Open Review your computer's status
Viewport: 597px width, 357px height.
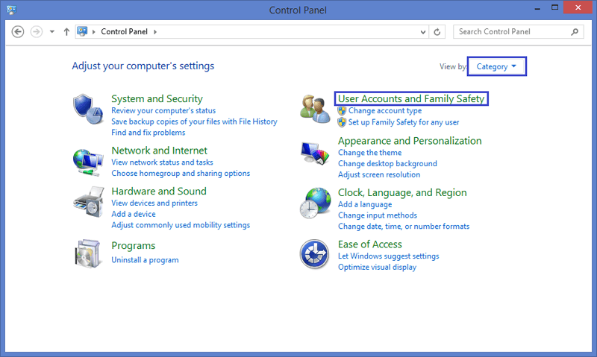(163, 110)
